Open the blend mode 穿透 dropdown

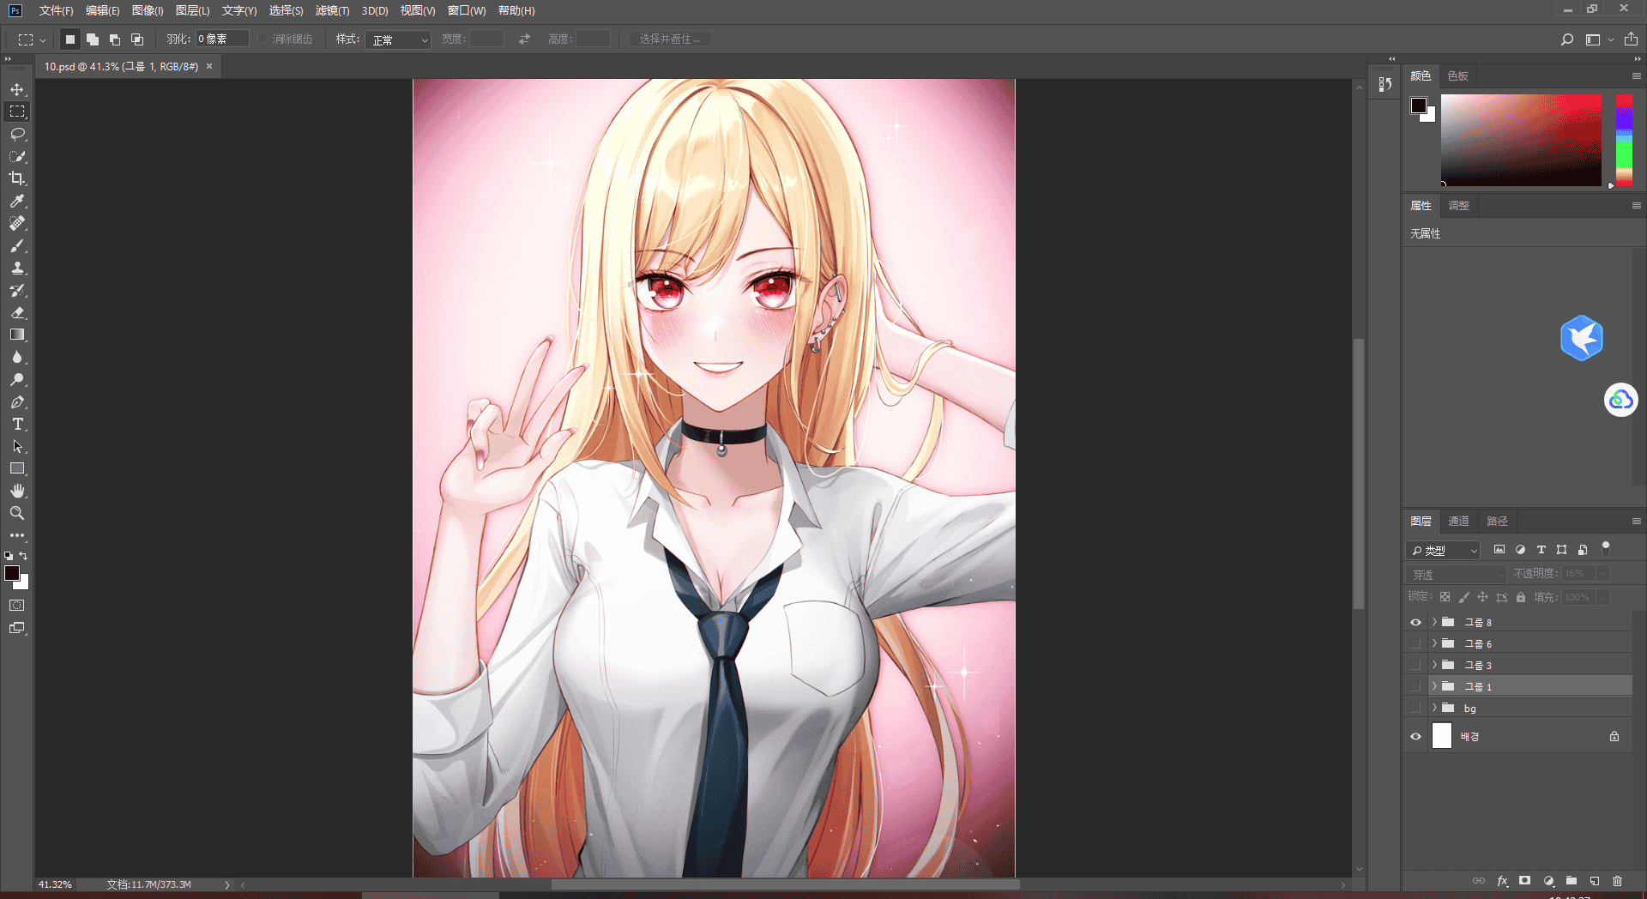point(1457,574)
